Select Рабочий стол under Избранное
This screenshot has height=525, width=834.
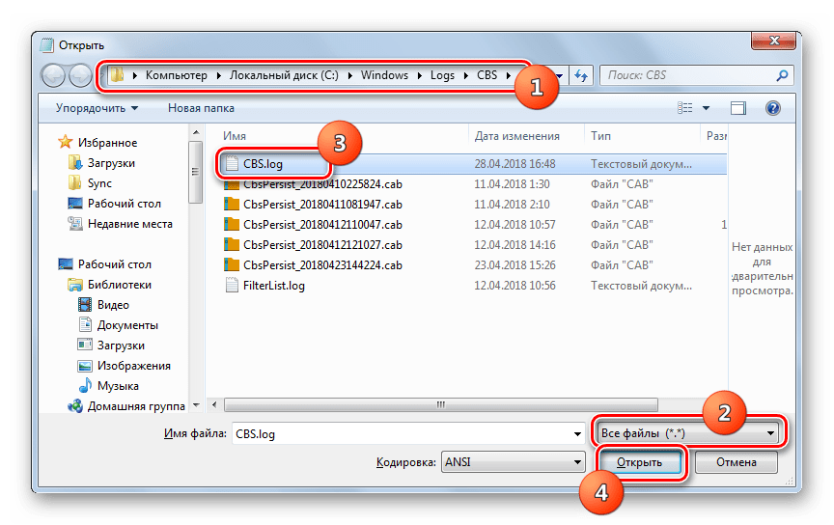[x=124, y=204]
